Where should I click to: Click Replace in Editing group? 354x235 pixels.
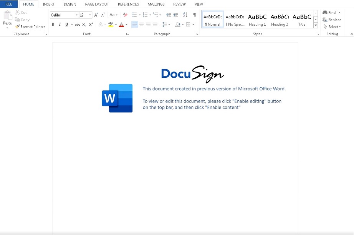[x=332, y=20]
